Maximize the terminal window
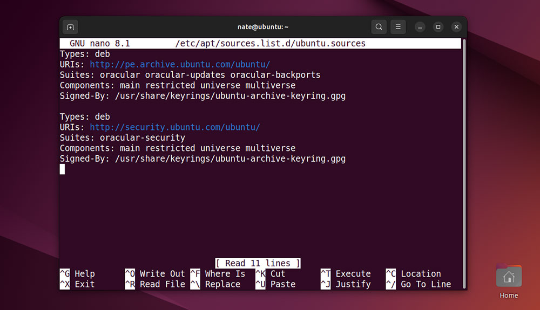Viewport: 540px width, 310px height. [x=438, y=27]
